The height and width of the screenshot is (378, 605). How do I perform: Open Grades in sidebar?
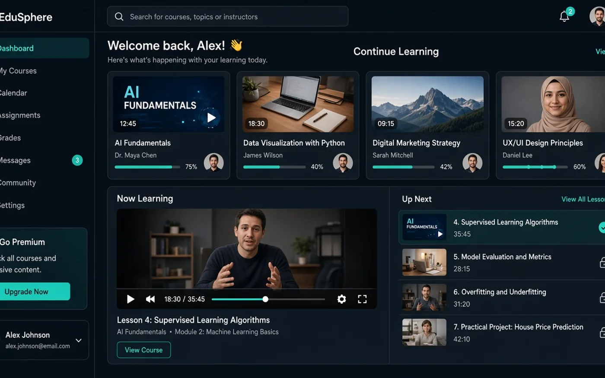click(10, 138)
